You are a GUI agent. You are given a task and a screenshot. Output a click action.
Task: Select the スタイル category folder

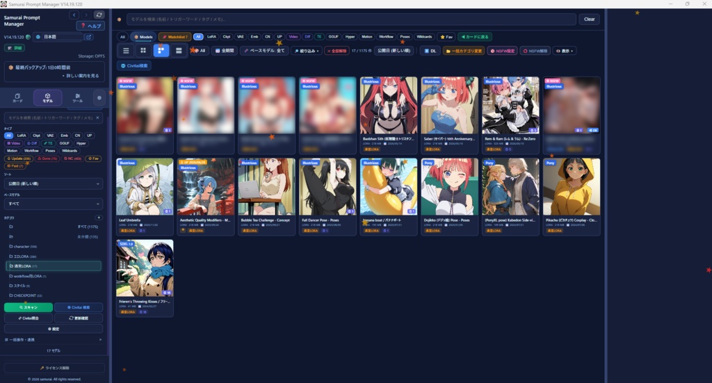pos(54,286)
